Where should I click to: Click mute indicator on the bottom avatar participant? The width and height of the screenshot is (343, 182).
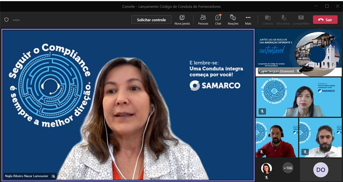tap(266, 177)
